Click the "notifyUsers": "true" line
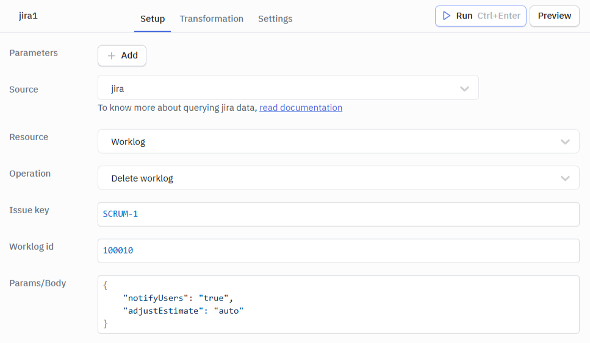The width and height of the screenshot is (590, 343). (x=178, y=298)
